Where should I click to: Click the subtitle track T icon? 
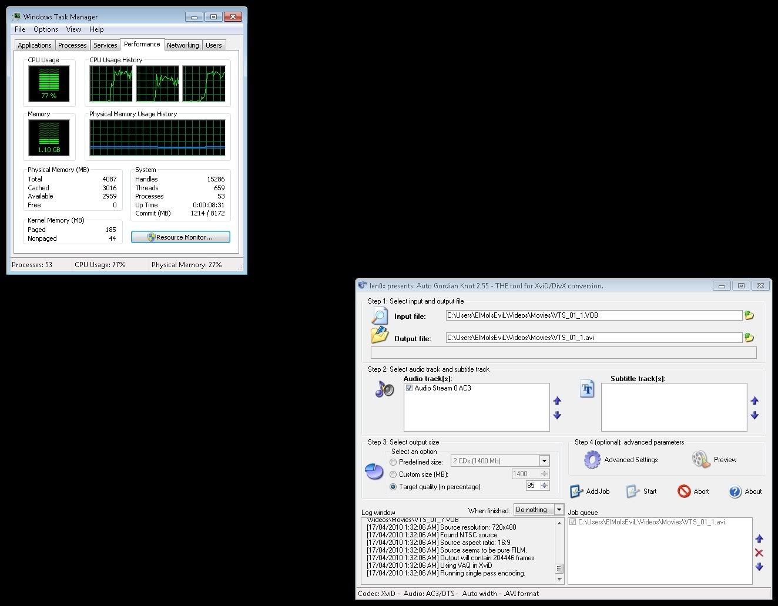[x=587, y=388]
